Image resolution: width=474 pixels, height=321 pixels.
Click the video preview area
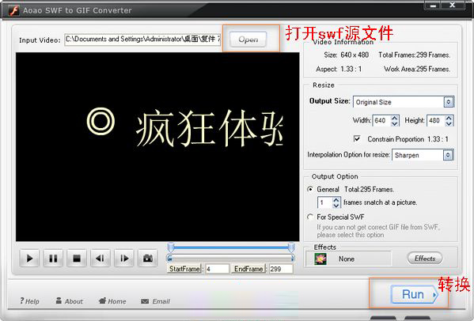click(x=157, y=147)
